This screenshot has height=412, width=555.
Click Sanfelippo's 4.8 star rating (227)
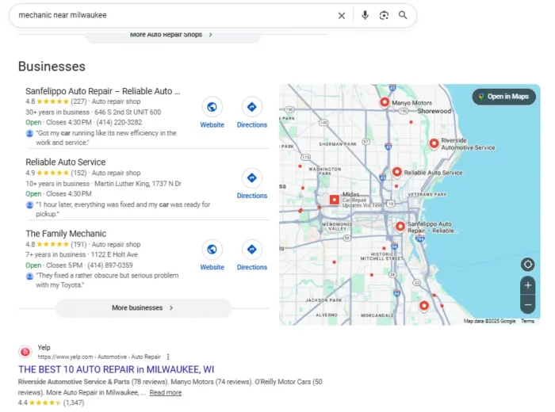(x=56, y=101)
